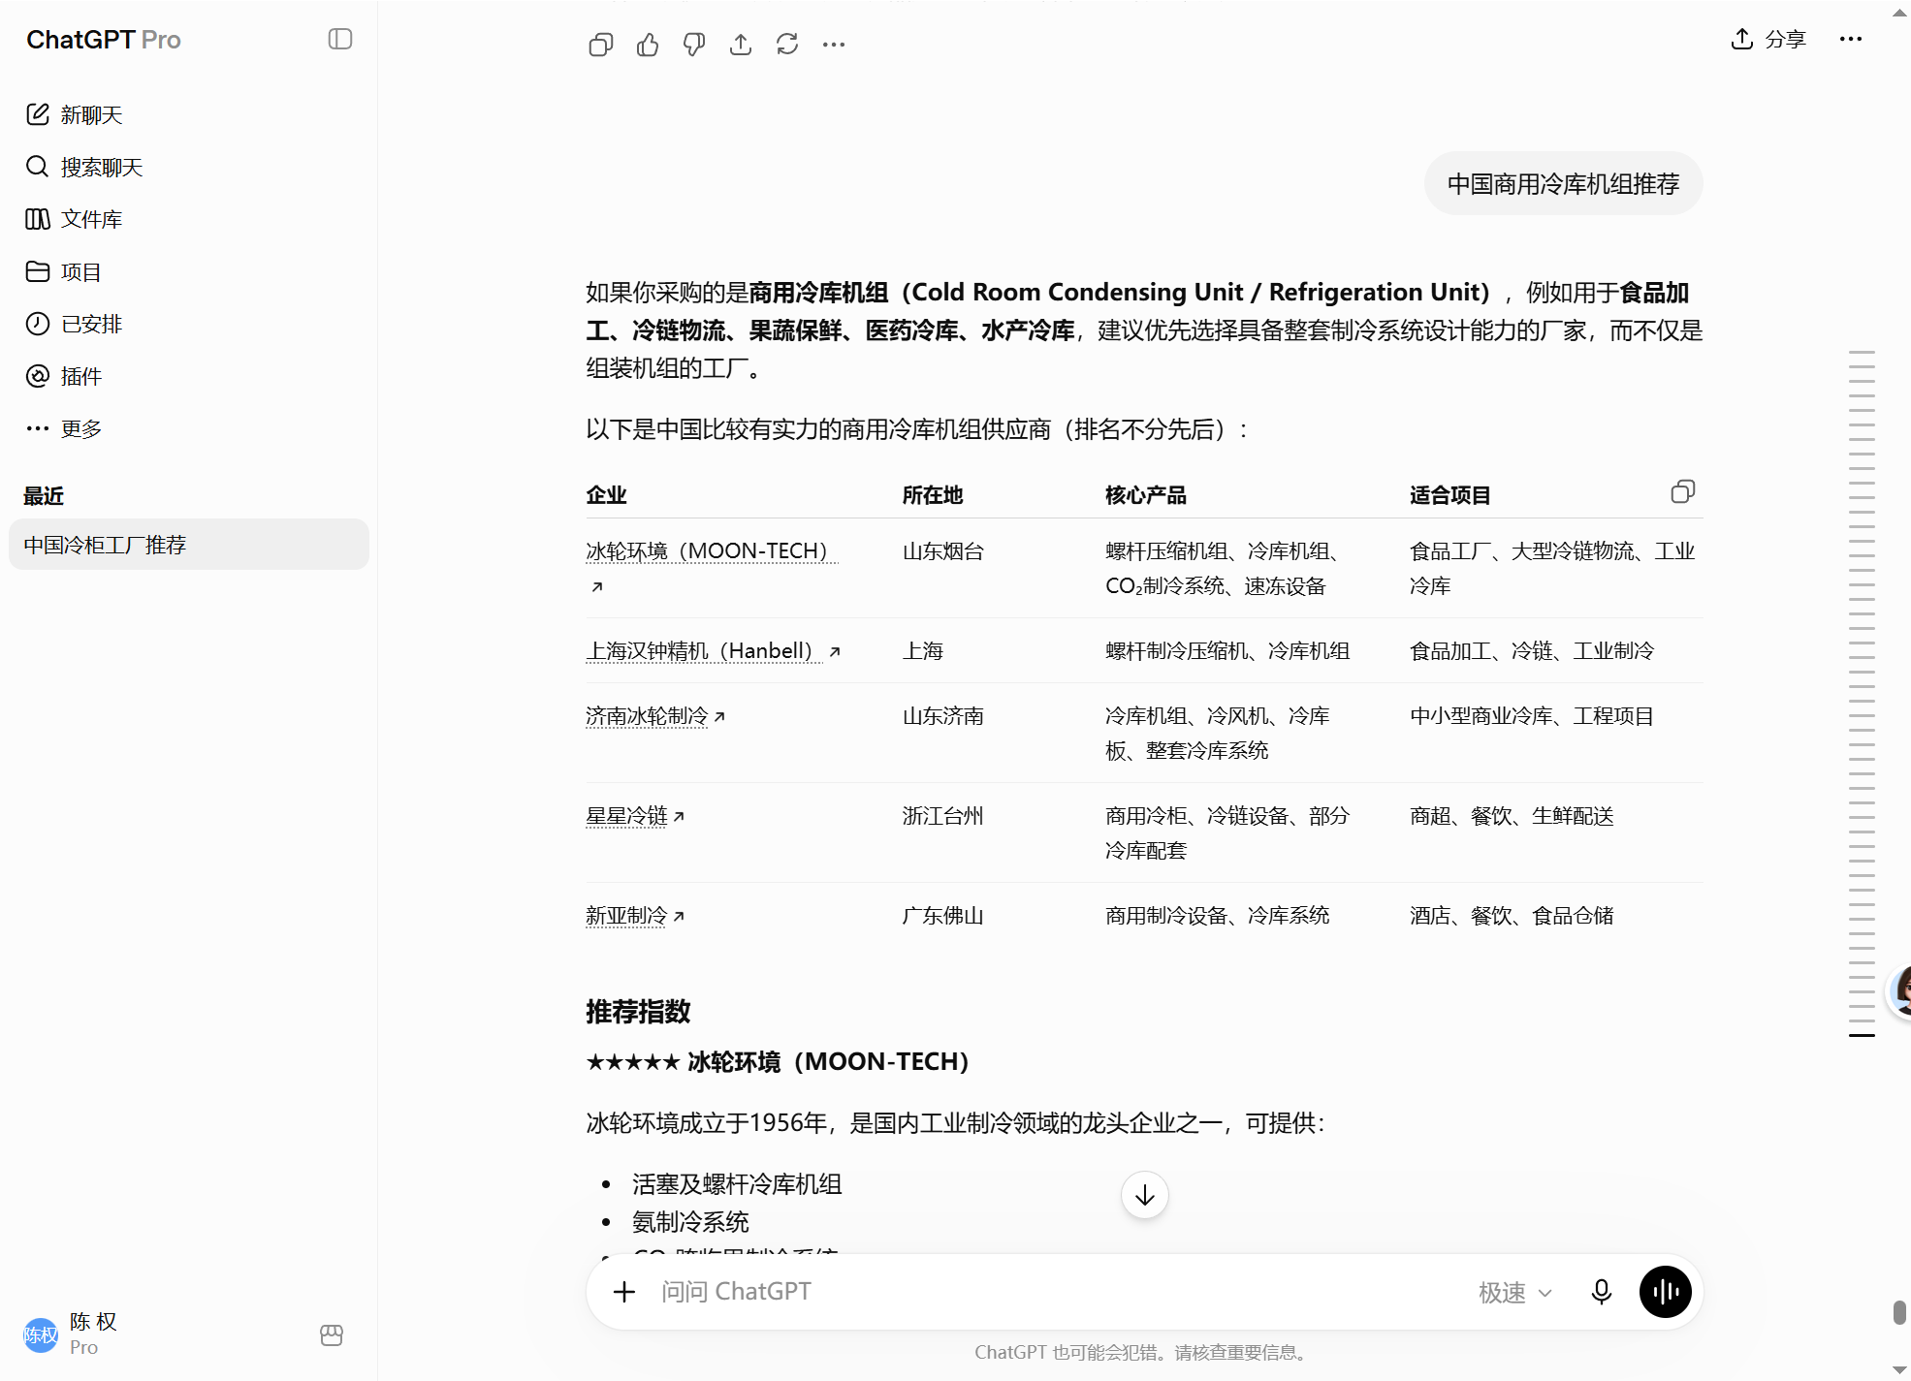The width and height of the screenshot is (1911, 1381).
Task: Open the 新亚制冷 link
Action: click(x=635, y=916)
